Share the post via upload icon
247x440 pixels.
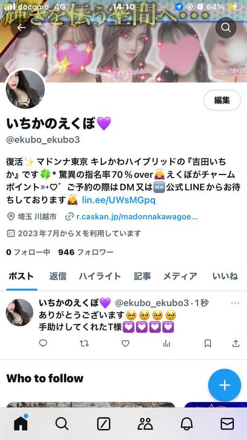click(x=236, y=343)
